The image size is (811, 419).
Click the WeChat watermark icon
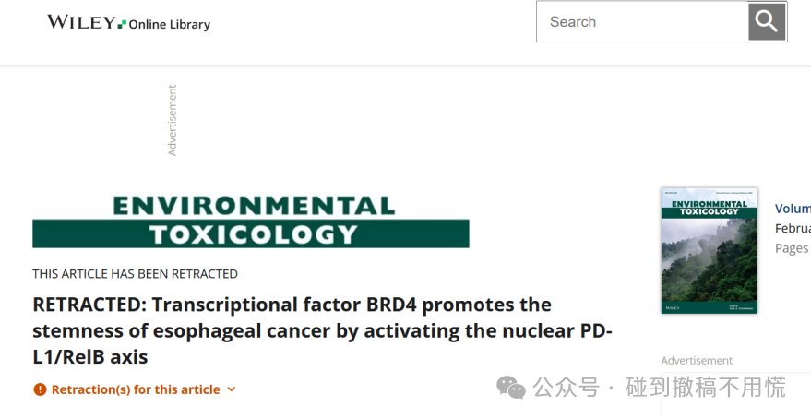[511, 388]
